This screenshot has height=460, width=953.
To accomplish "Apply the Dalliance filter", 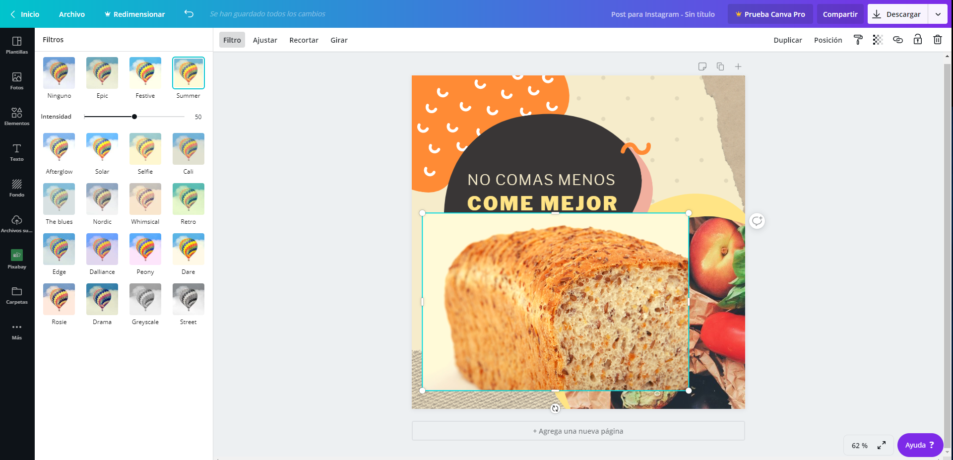I will tap(102, 249).
